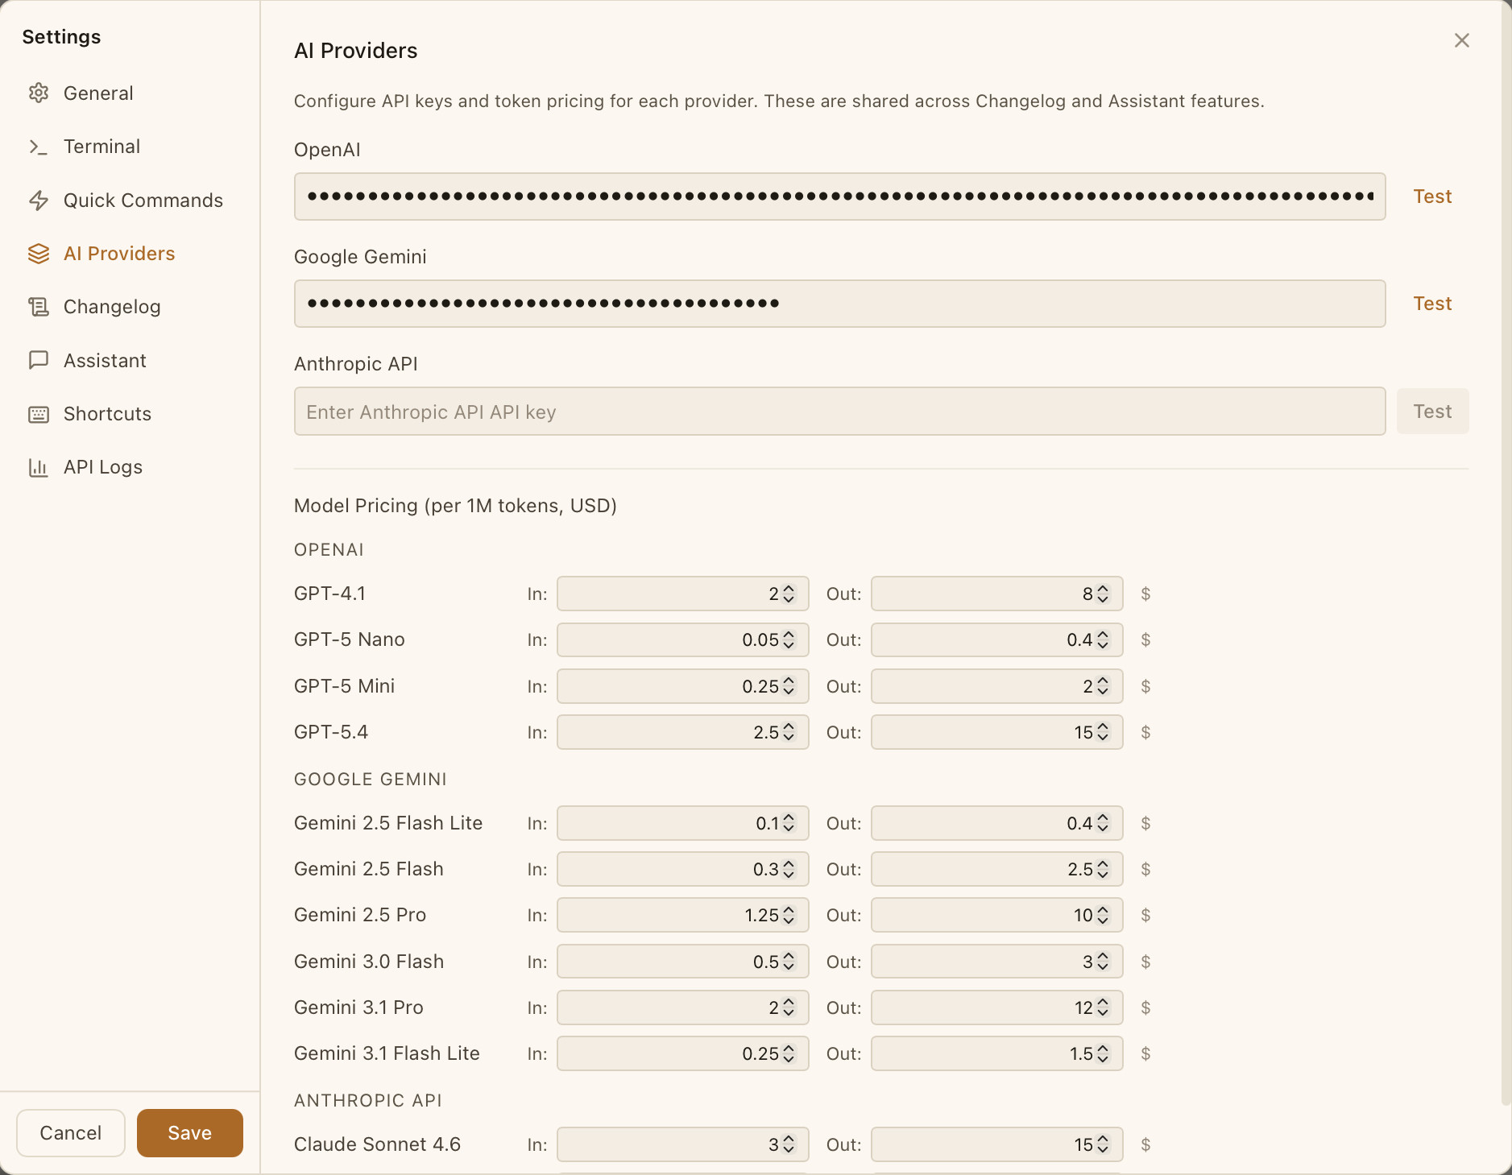
Task: Open the Changelog settings section
Action: (x=112, y=307)
